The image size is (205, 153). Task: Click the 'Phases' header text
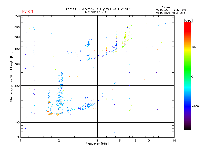166,7
